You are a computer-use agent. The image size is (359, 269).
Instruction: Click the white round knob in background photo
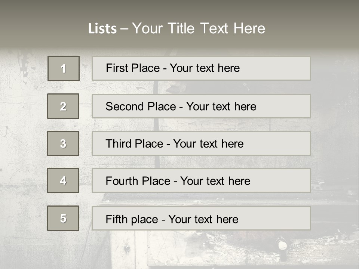pyautogui.click(x=283, y=245)
